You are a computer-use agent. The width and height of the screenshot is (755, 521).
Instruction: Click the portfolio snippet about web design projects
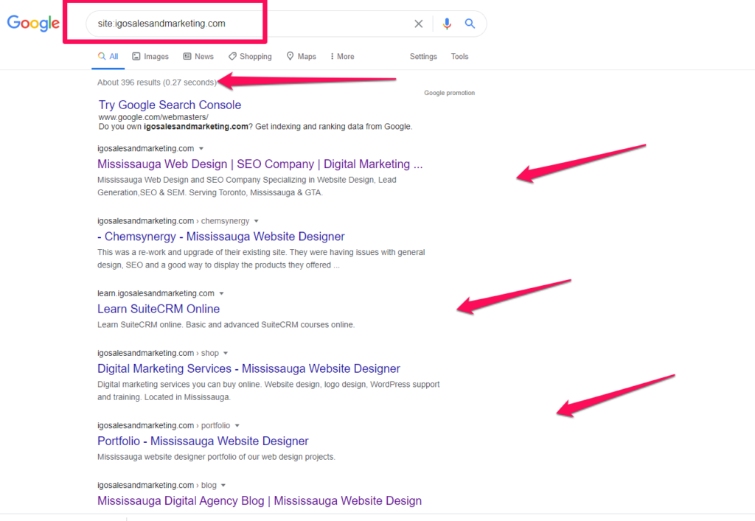click(x=216, y=457)
